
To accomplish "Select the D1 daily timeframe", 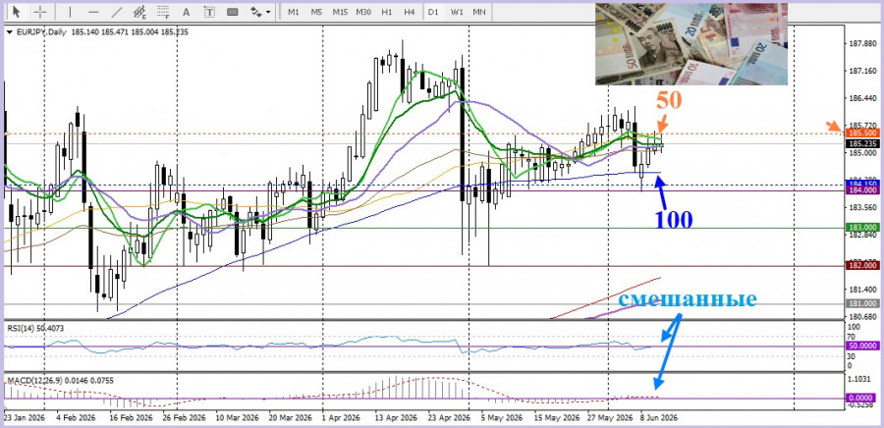I will pyautogui.click(x=433, y=12).
